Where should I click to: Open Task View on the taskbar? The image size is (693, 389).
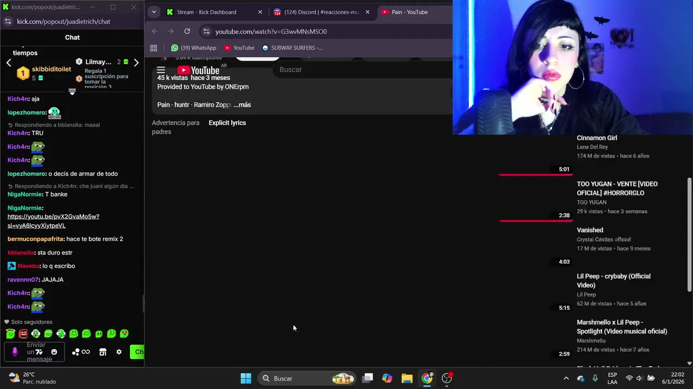click(368, 378)
